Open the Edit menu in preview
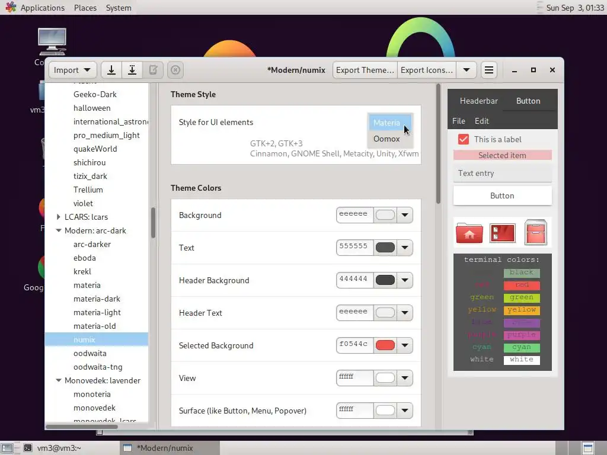607x455 pixels. pyautogui.click(x=481, y=121)
